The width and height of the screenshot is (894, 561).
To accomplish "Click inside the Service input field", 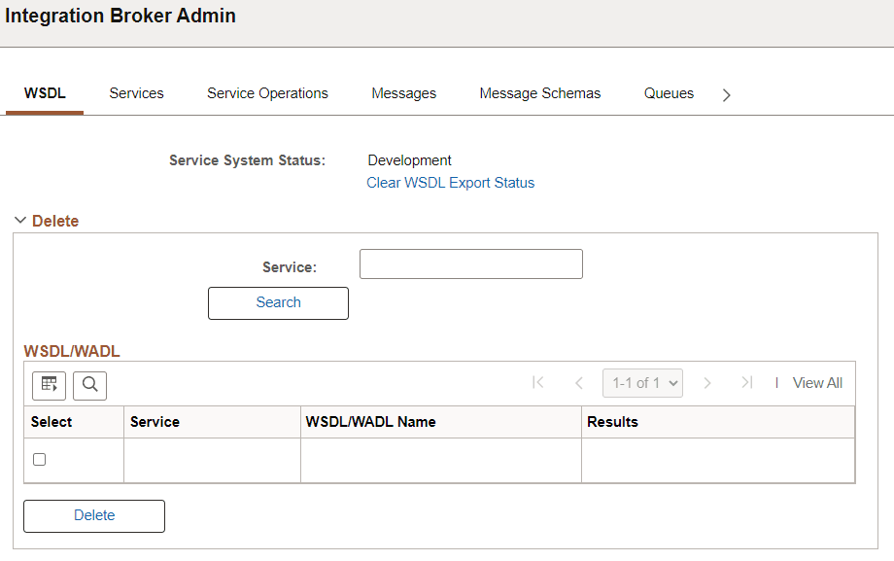I will pos(470,263).
